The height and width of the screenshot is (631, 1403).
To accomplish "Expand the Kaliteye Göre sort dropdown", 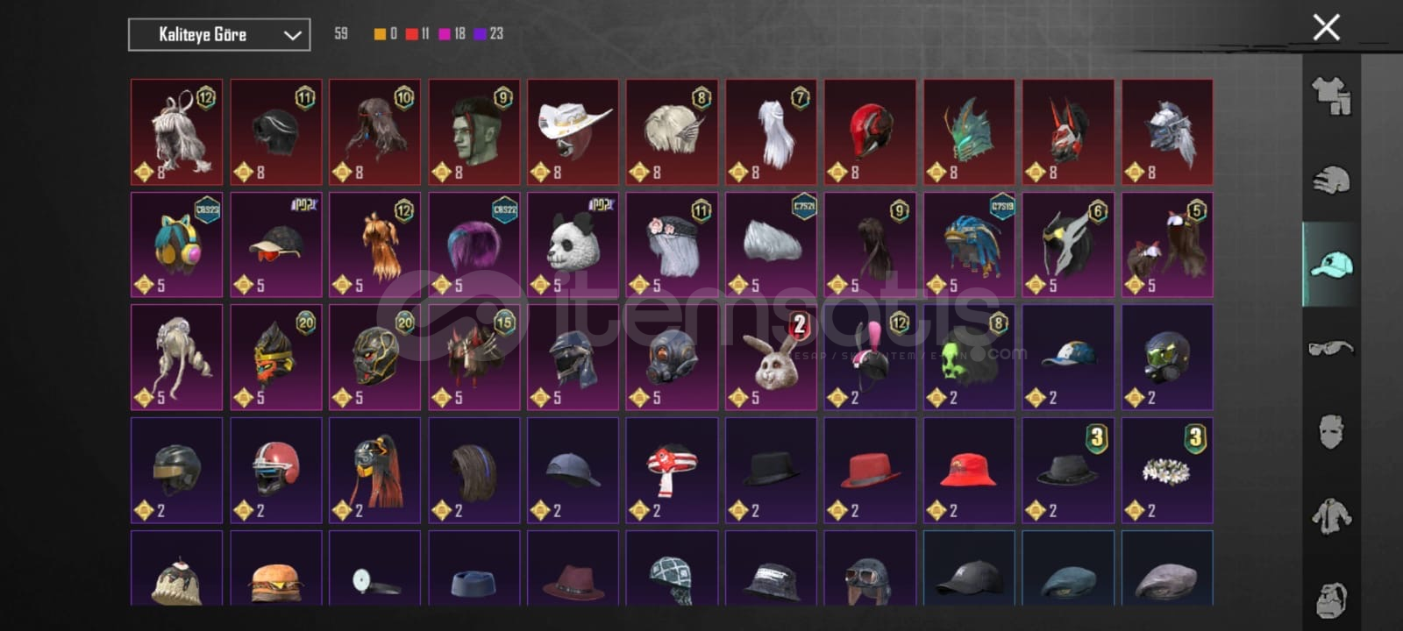I will [x=219, y=35].
